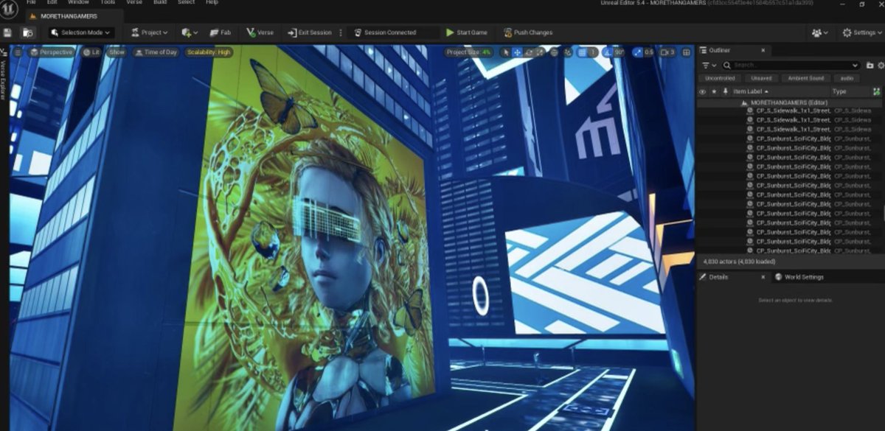The image size is (885, 431).
Task: Open the File menu
Action: tap(31, 2)
